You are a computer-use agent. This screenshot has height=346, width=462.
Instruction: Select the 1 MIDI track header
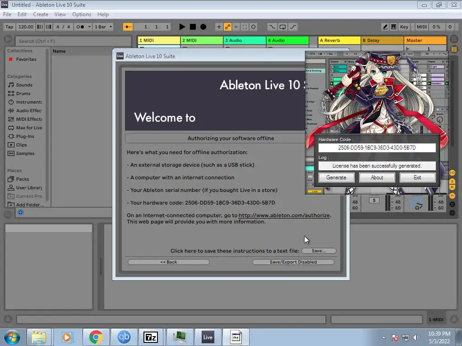coord(159,40)
